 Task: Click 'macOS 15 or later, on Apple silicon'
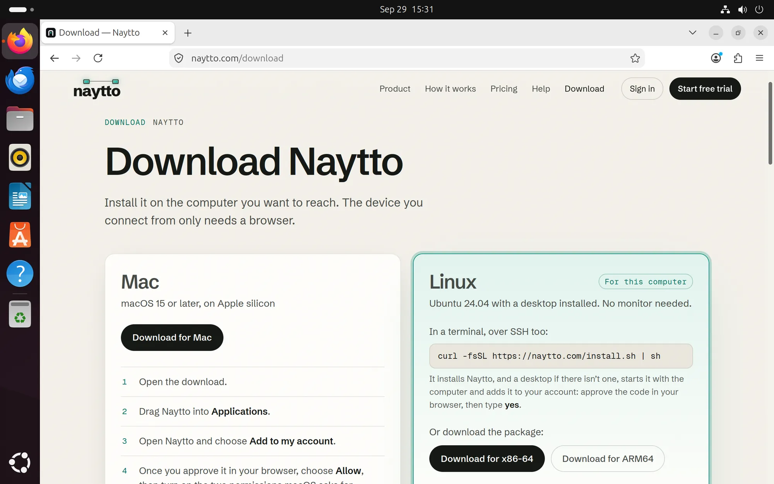198,304
